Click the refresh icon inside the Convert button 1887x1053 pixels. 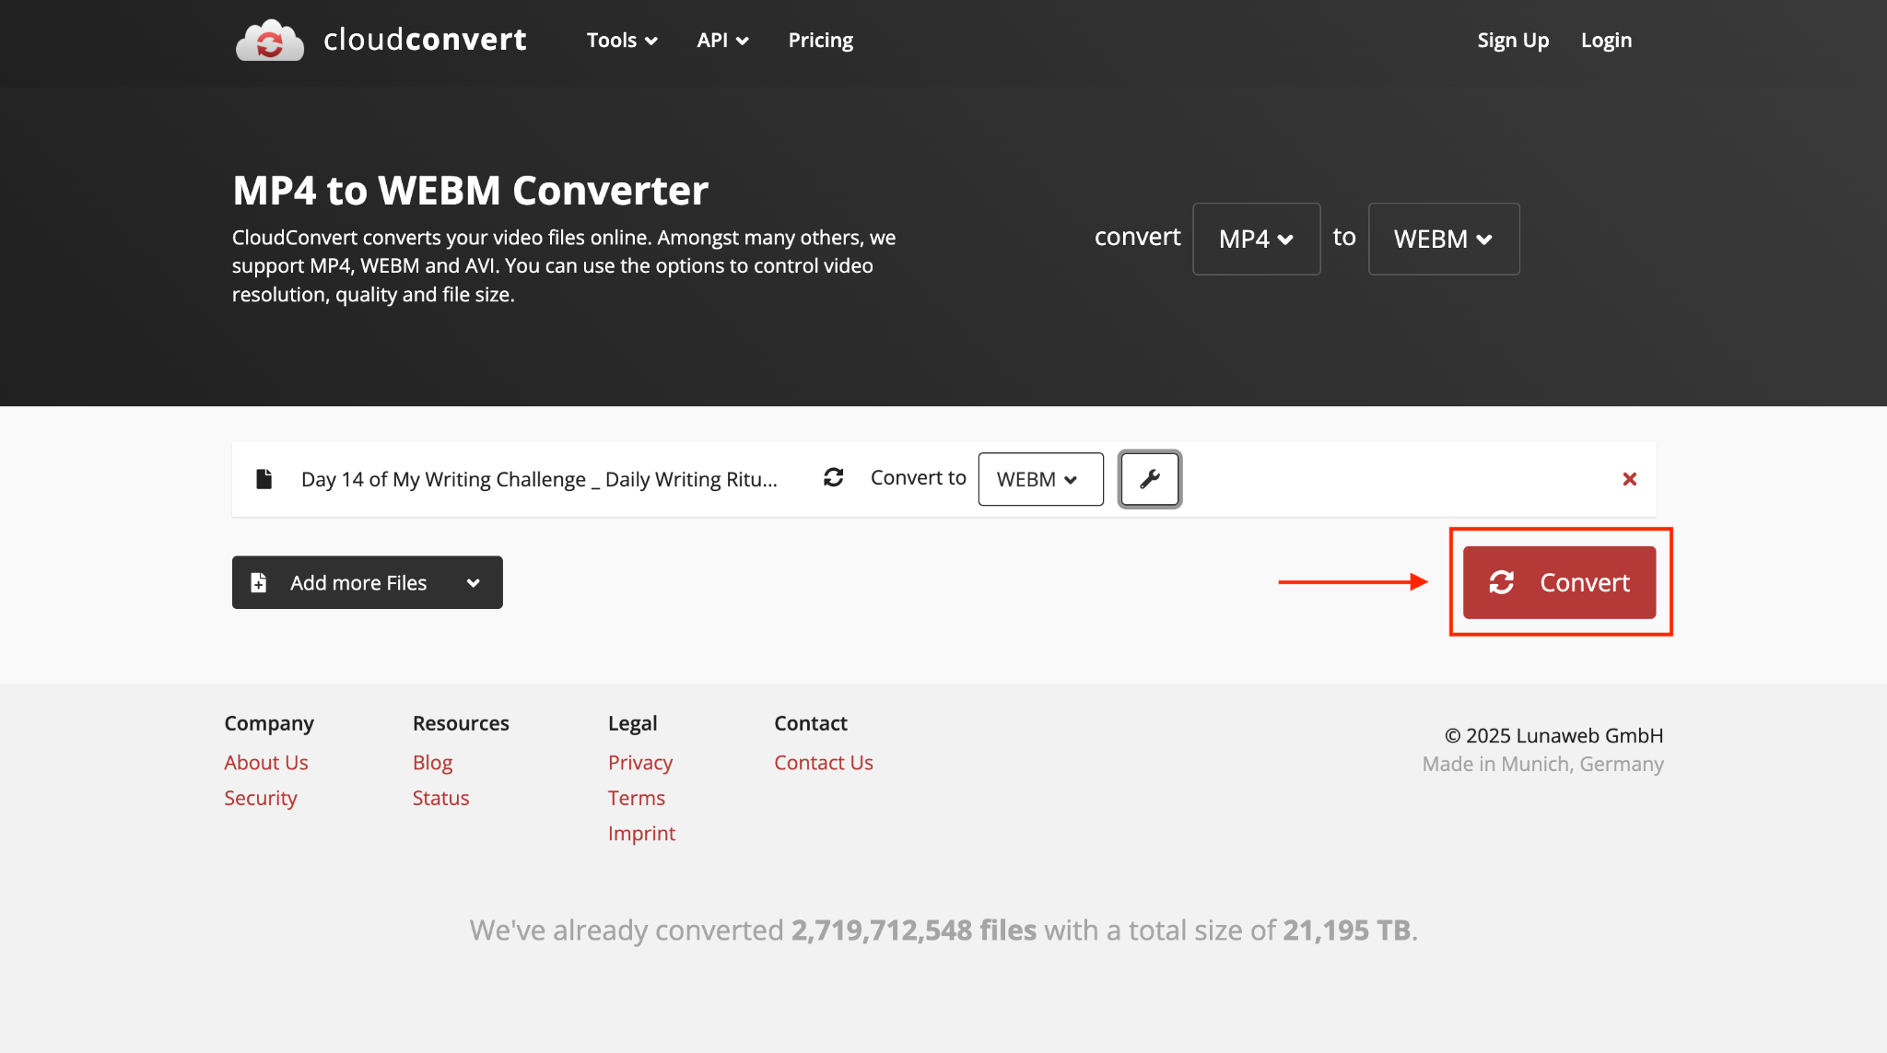point(1502,582)
